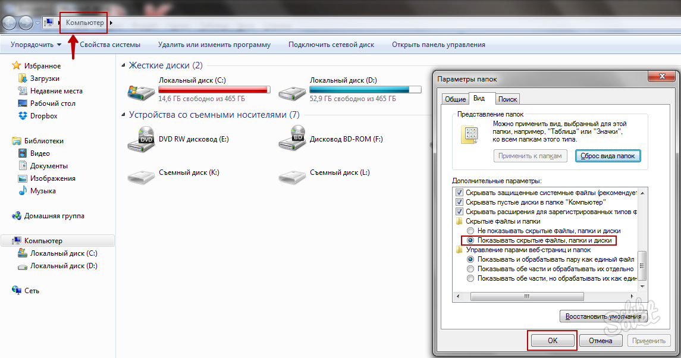Open removable disk (K:) icon
The width and height of the screenshot is (681, 358).
tap(141, 174)
